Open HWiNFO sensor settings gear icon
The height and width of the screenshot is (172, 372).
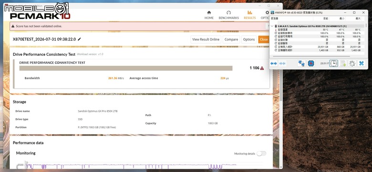pos(352,63)
